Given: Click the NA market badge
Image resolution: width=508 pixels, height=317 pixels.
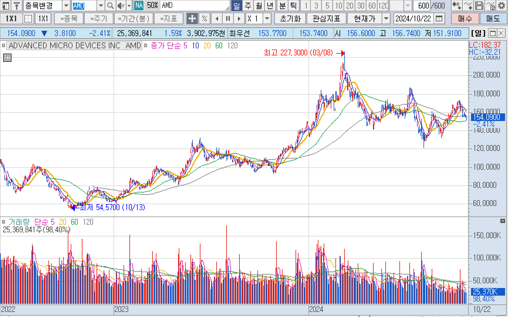Looking at the screenshot, I should click(x=139, y=6).
